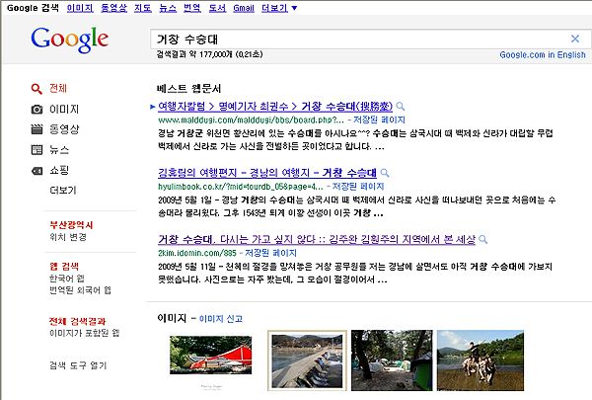This screenshot has width=592, height=400.
Task: Expand 더보기 in the left sidebar
Action: tap(63, 191)
